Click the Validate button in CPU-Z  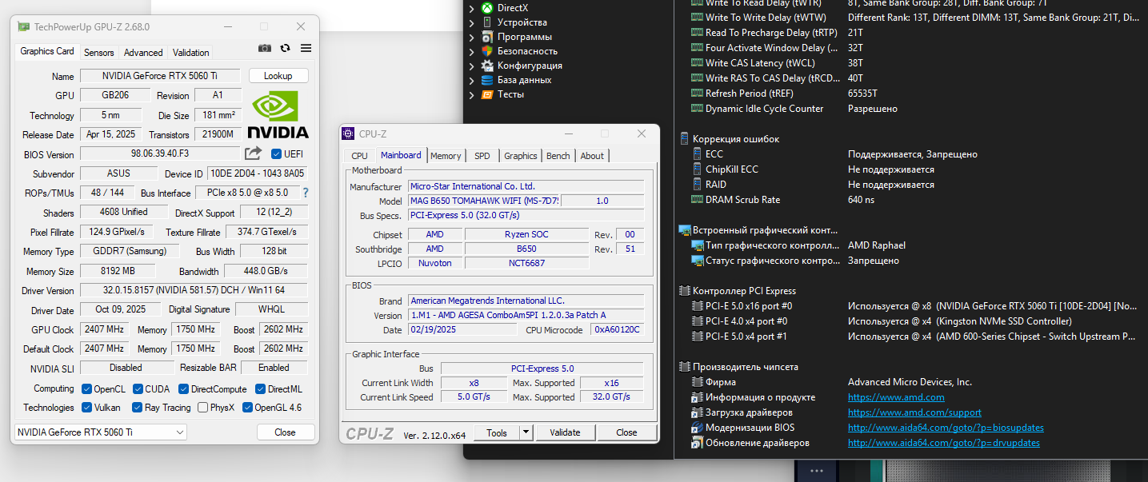[565, 432]
